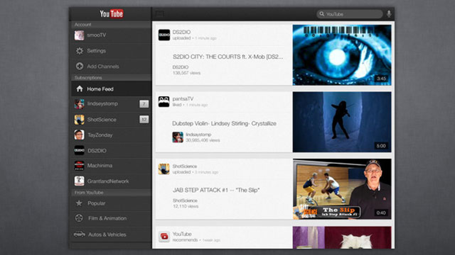Select the Home Feed house icon
Screen dimensions: 455x255
click(x=79, y=89)
